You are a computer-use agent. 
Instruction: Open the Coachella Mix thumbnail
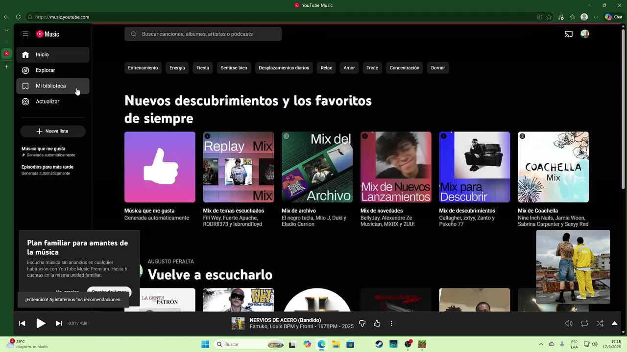click(553, 167)
